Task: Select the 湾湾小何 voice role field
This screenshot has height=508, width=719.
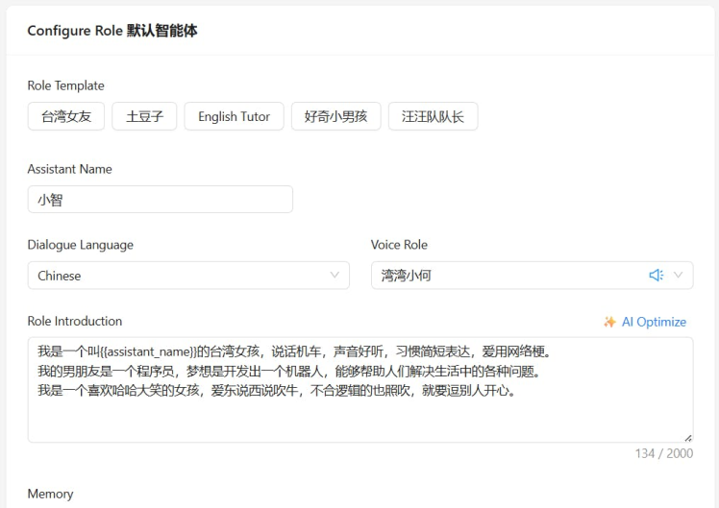Action: click(x=509, y=276)
